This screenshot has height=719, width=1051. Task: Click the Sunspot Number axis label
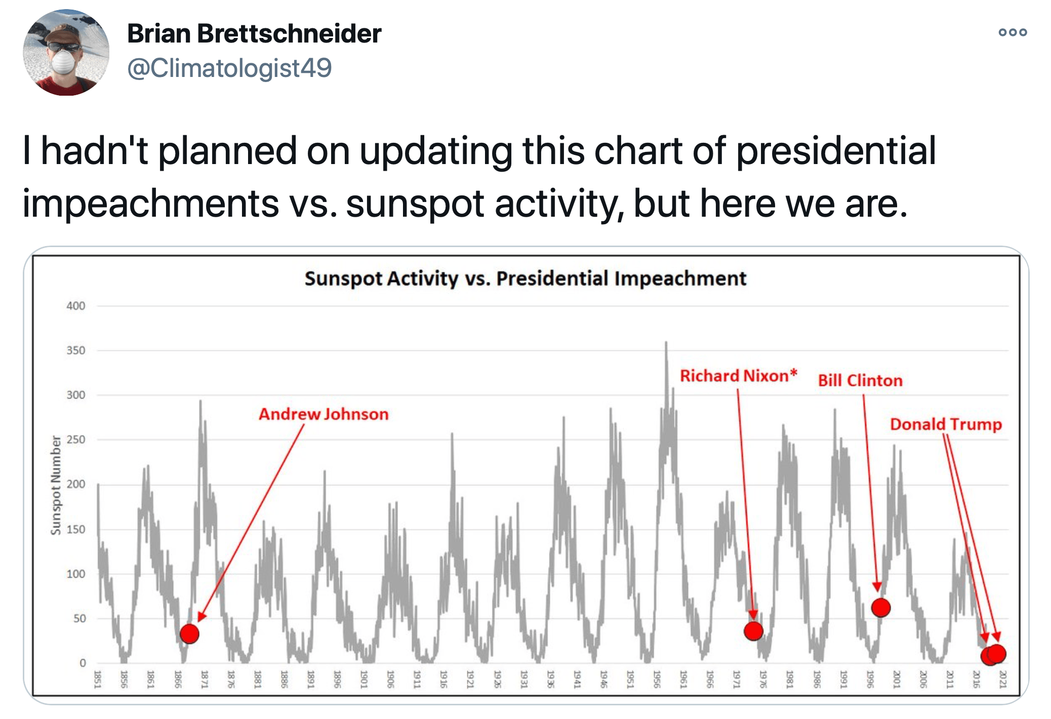pos(56,485)
